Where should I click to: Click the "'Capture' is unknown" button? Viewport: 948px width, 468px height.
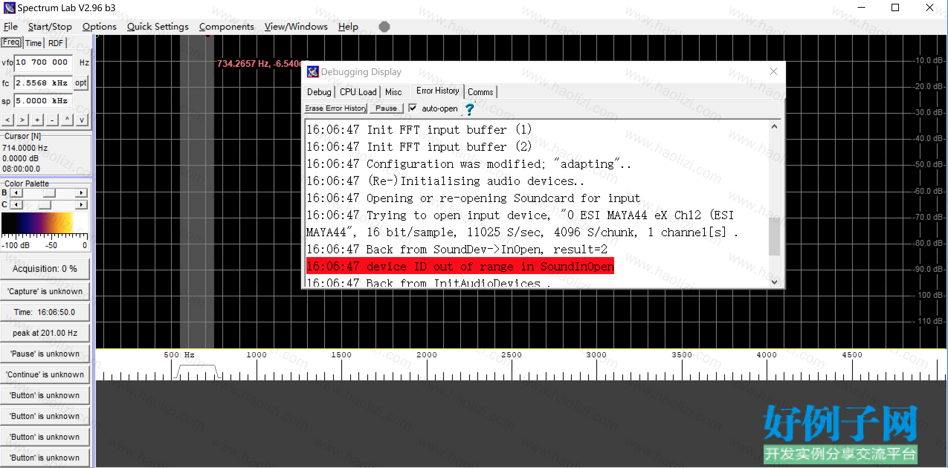tap(45, 292)
